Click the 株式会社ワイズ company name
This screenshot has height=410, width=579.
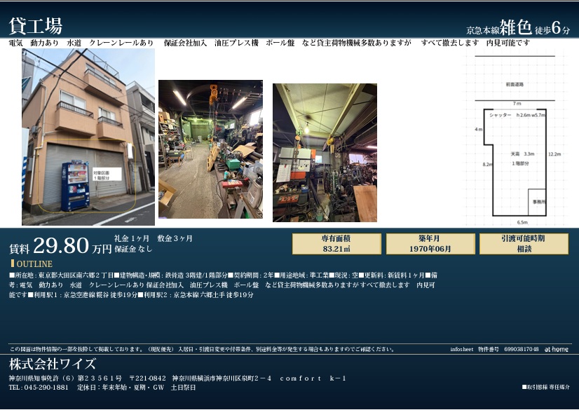click(53, 364)
